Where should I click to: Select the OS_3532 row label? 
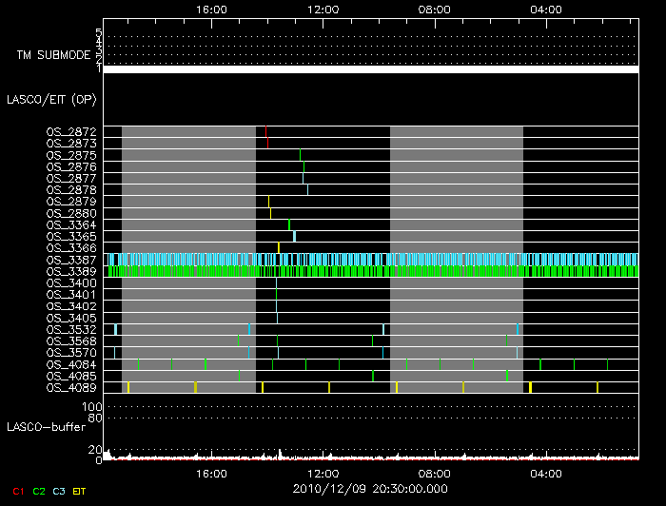71,329
